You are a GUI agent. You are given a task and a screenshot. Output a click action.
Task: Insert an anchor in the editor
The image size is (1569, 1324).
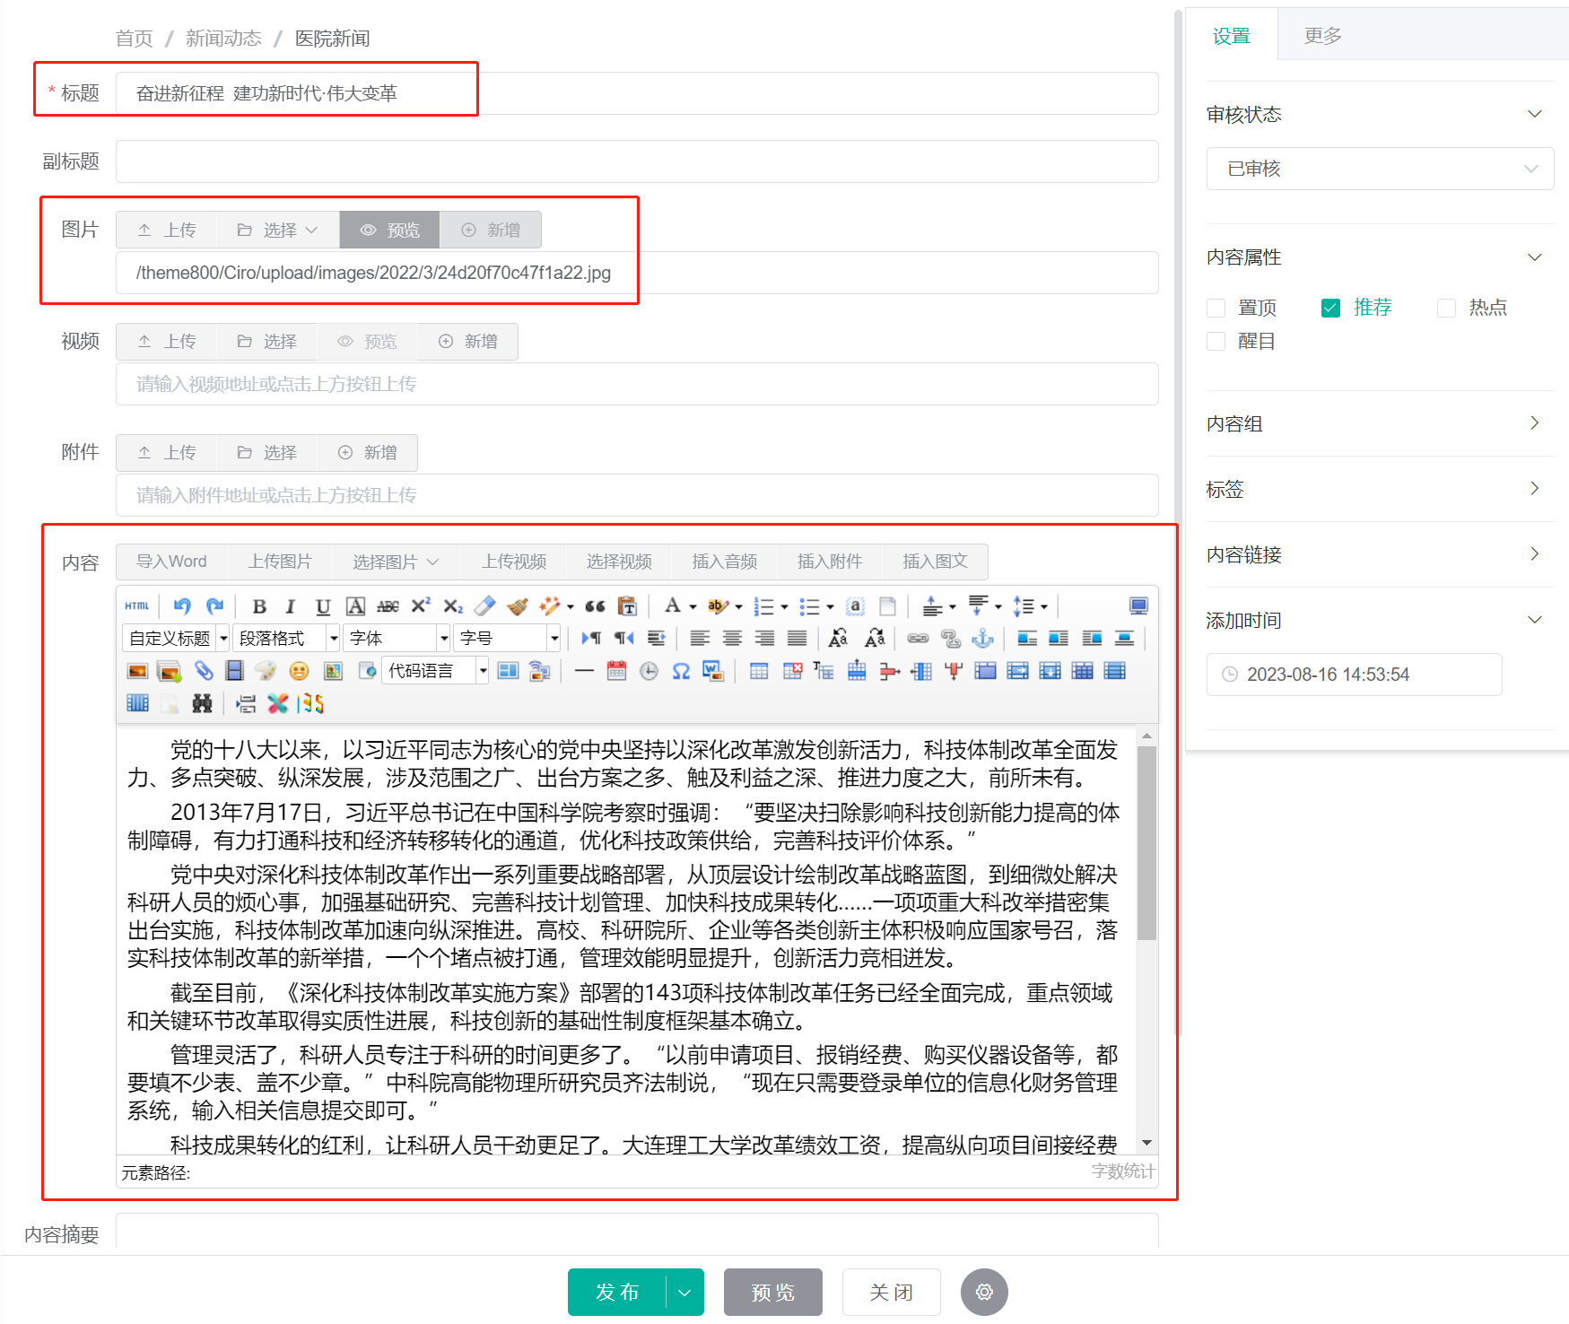(983, 638)
